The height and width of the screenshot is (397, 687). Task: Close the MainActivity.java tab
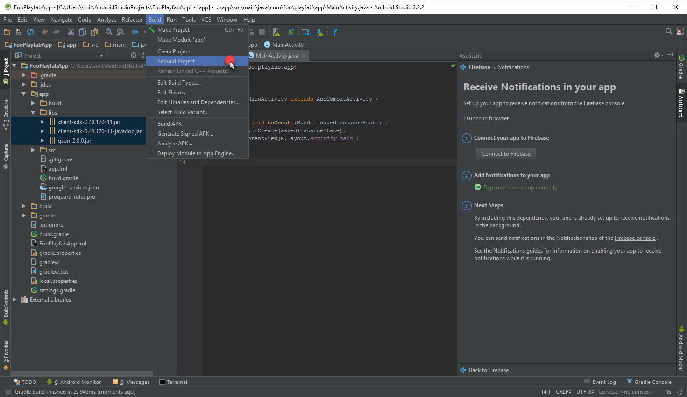303,55
